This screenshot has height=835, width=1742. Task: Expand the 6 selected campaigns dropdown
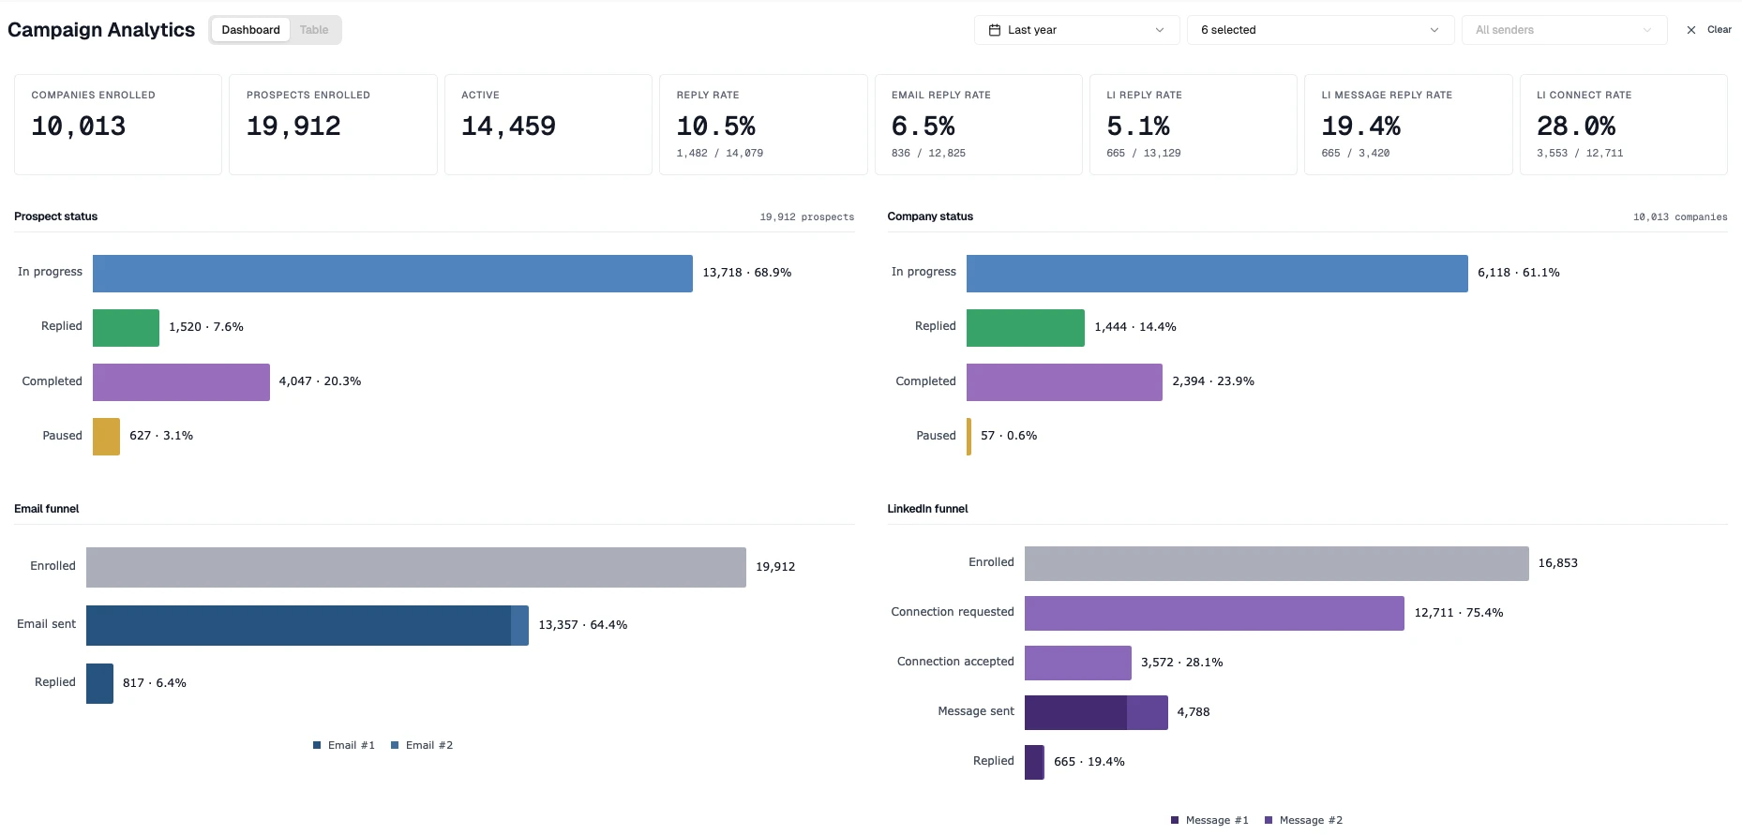pyautogui.click(x=1320, y=30)
